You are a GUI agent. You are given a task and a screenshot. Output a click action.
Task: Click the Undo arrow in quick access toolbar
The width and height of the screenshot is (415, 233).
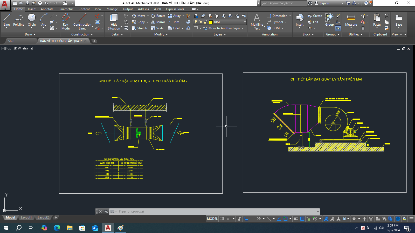(46, 3)
